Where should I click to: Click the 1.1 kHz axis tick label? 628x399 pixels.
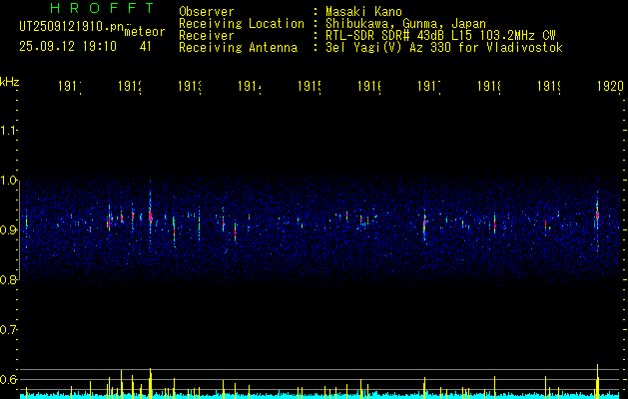click(x=8, y=130)
